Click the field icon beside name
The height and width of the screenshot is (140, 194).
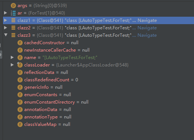click(x=20, y=58)
